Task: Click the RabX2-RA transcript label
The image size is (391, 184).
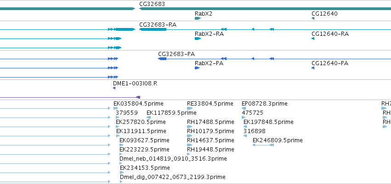Action: click(x=209, y=34)
